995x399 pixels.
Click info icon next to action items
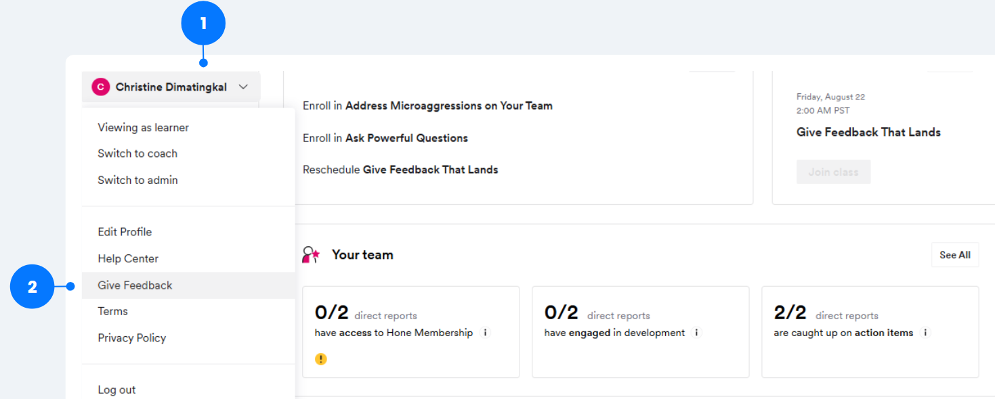pos(925,333)
